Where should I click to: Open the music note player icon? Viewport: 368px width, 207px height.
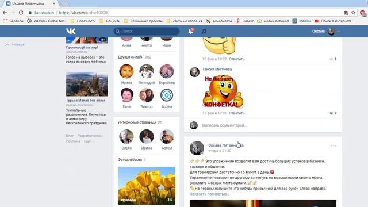coord(204,31)
